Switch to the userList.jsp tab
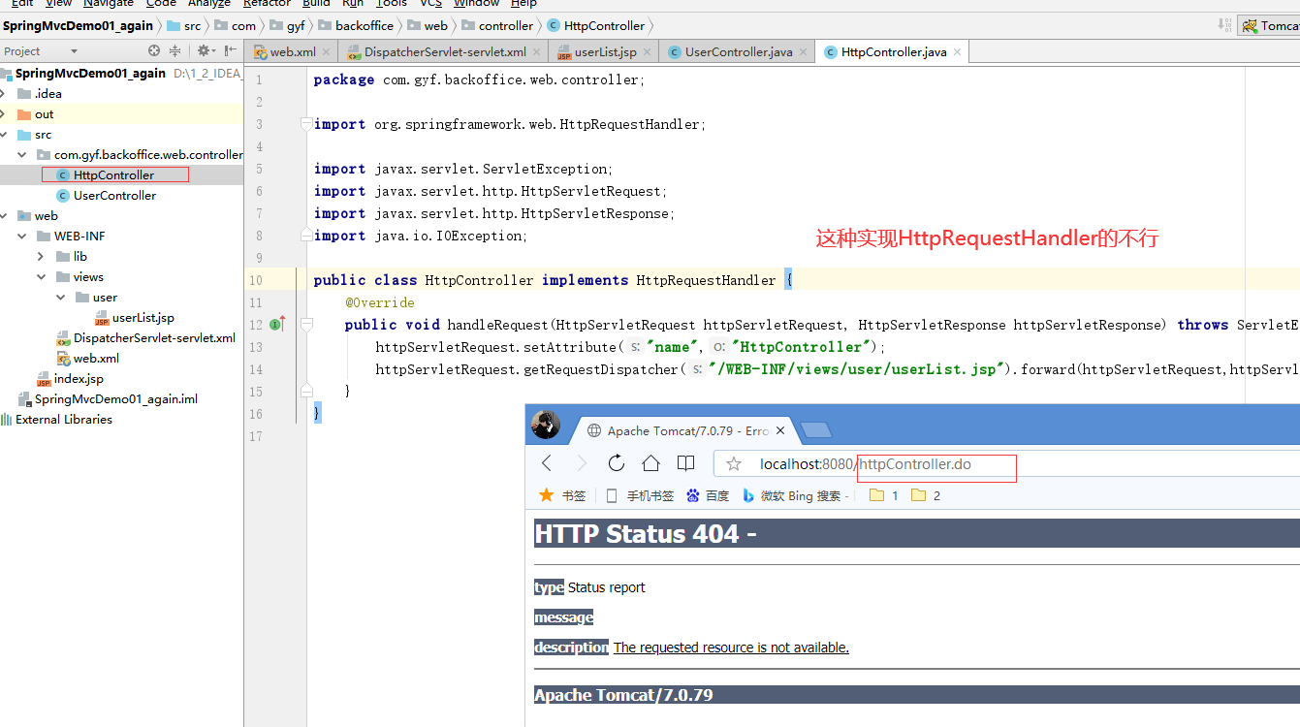The width and height of the screenshot is (1300, 727). (x=602, y=52)
